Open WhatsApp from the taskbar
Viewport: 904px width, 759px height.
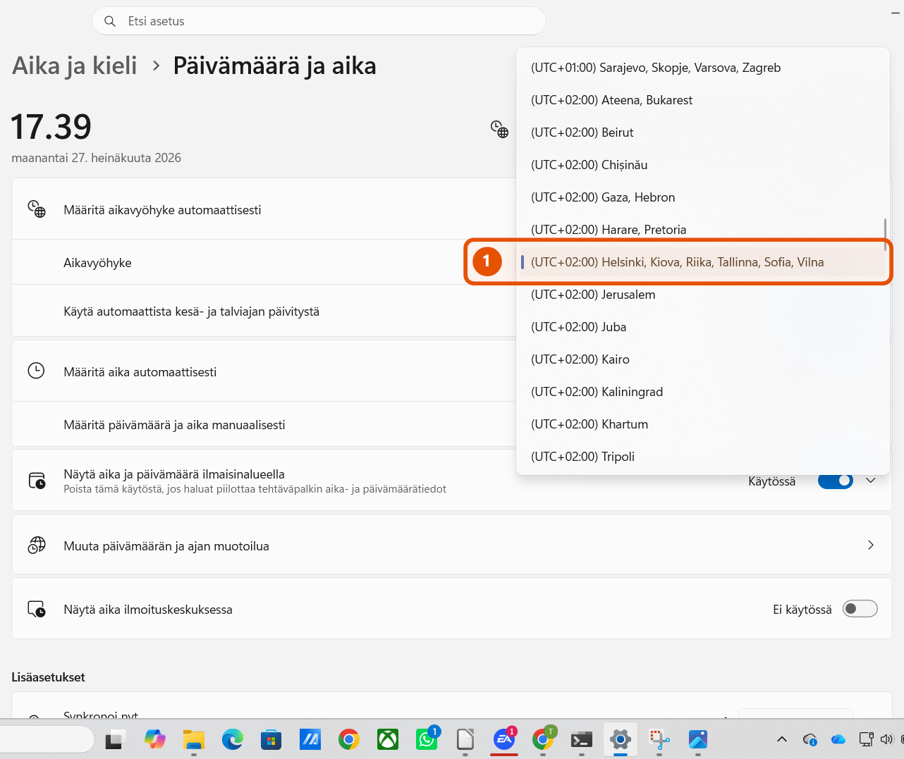(x=427, y=739)
